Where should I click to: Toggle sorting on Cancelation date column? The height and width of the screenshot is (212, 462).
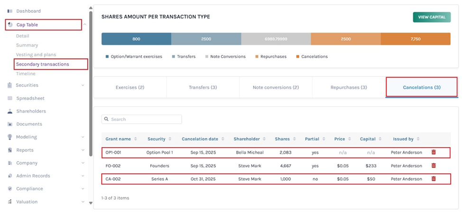[x=222, y=139]
